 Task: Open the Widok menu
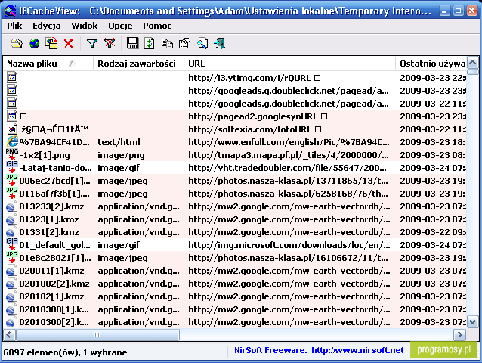tap(85, 26)
